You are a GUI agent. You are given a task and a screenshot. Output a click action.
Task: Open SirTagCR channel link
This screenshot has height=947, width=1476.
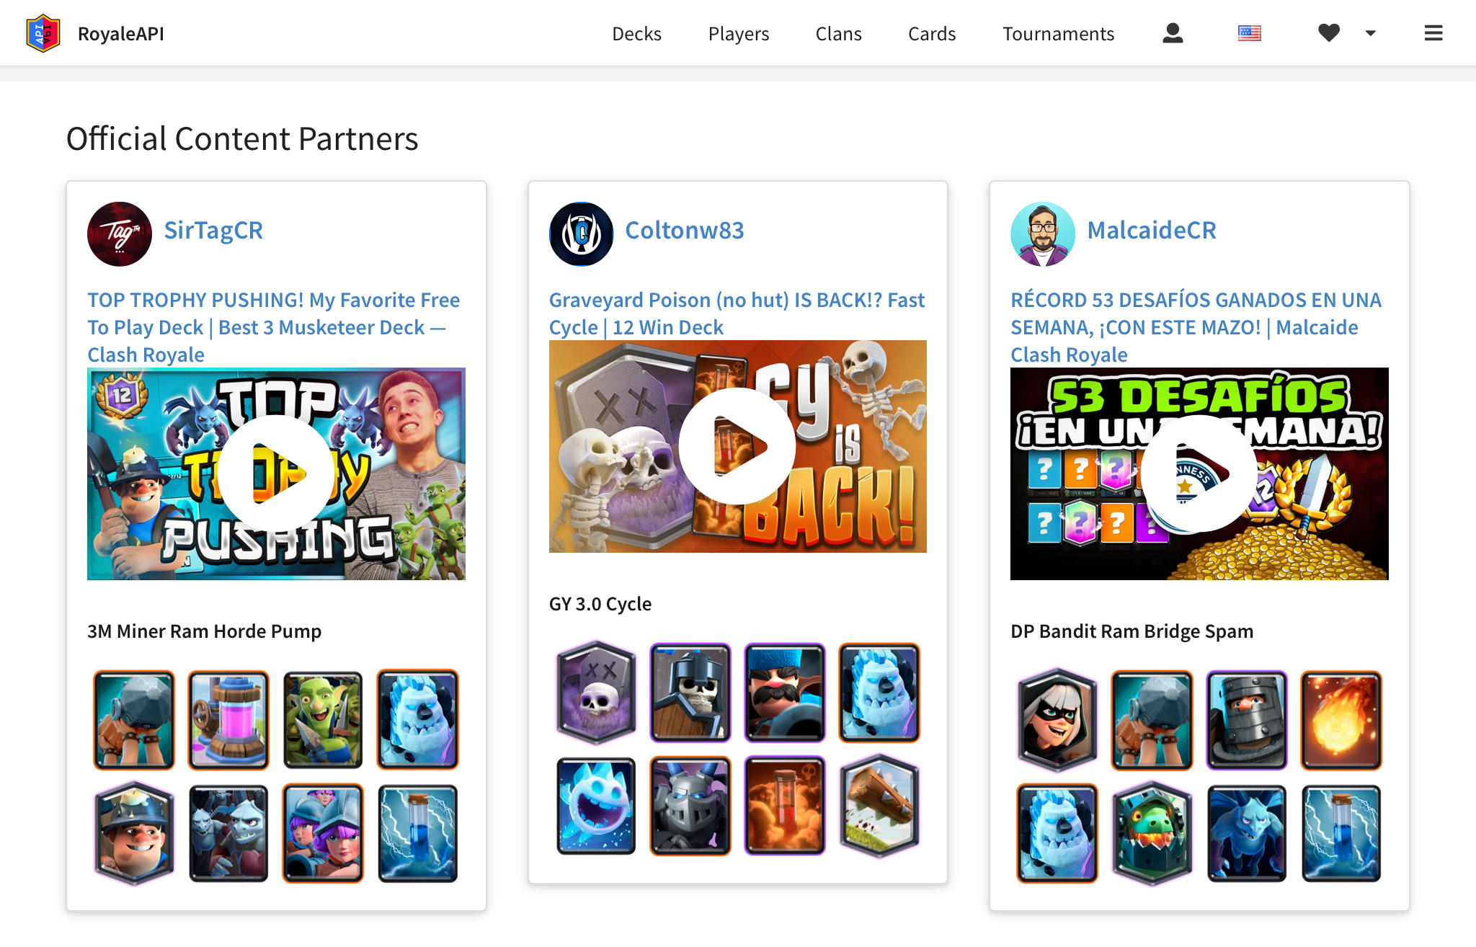pos(213,231)
